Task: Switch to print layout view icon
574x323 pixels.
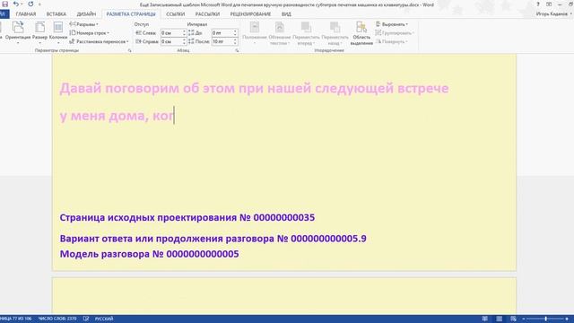Action: pyautogui.click(x=499, y=319)
